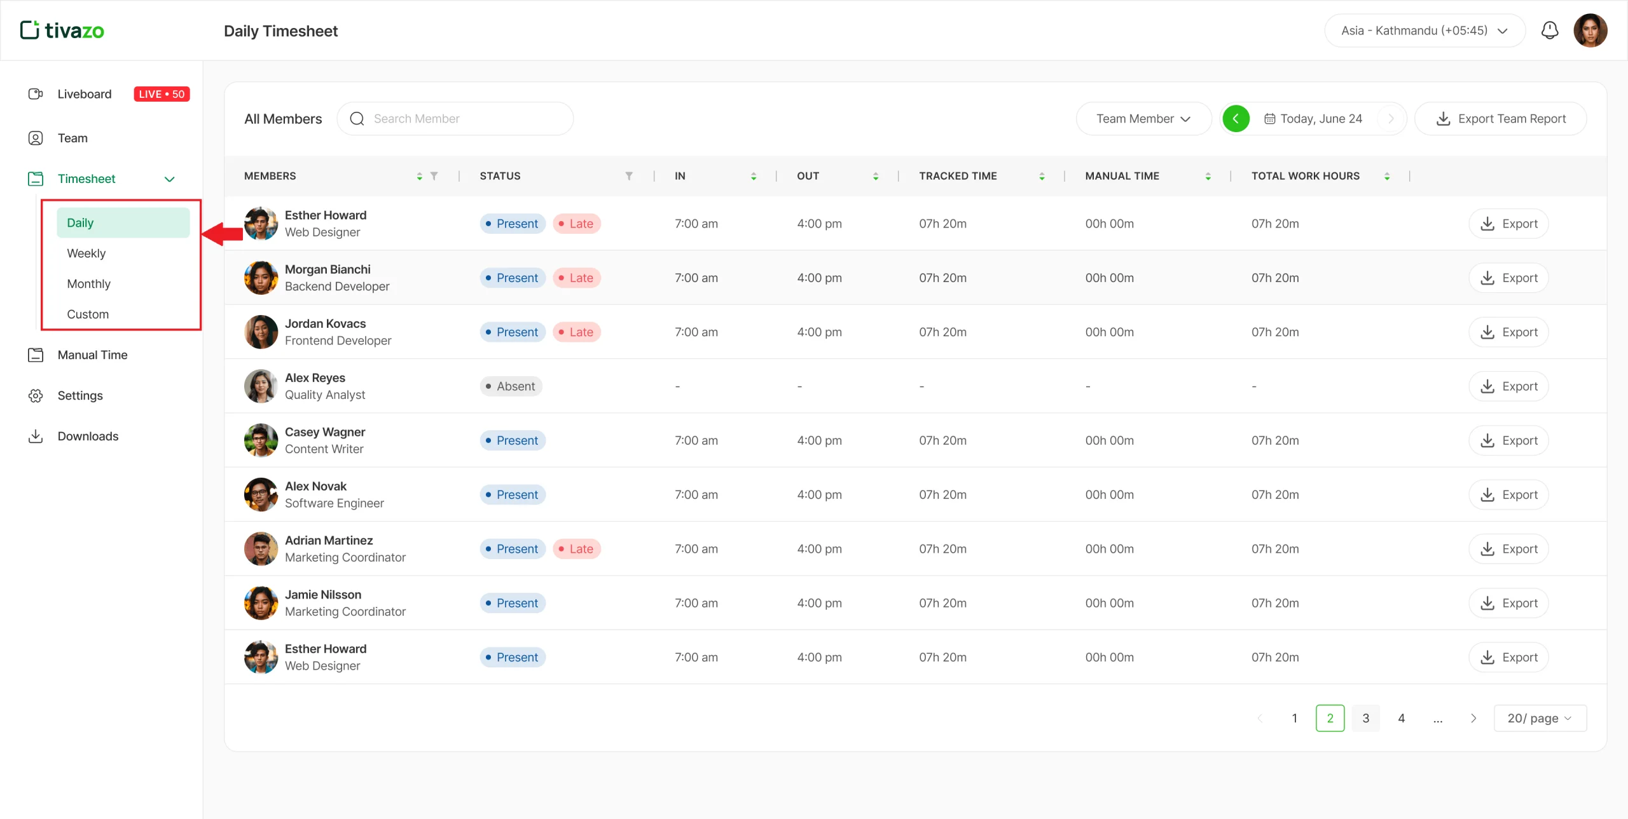Click the LIVE 50 badge
The width and height of the screenshot is (1628, 819).
[162, 94]
